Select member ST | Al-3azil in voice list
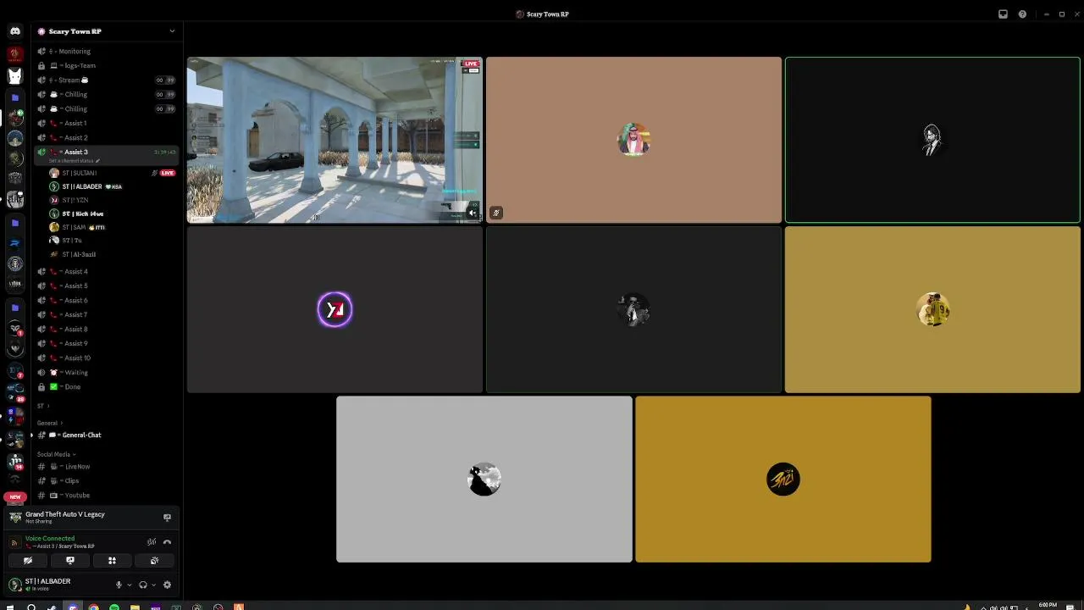The width and height of the screenshot is (1084, 610). click(x=113, y=254)
